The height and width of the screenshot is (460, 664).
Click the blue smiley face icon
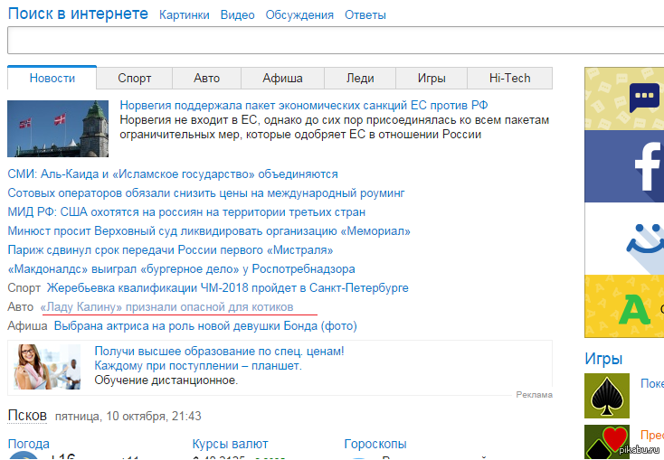pos(644,239)
